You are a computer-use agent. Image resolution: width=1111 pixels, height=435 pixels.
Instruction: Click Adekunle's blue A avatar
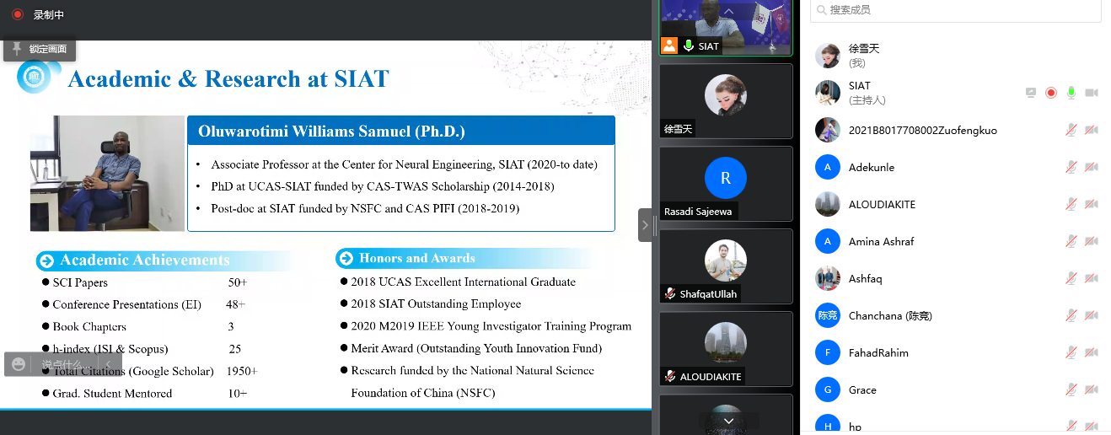(828, 167)
